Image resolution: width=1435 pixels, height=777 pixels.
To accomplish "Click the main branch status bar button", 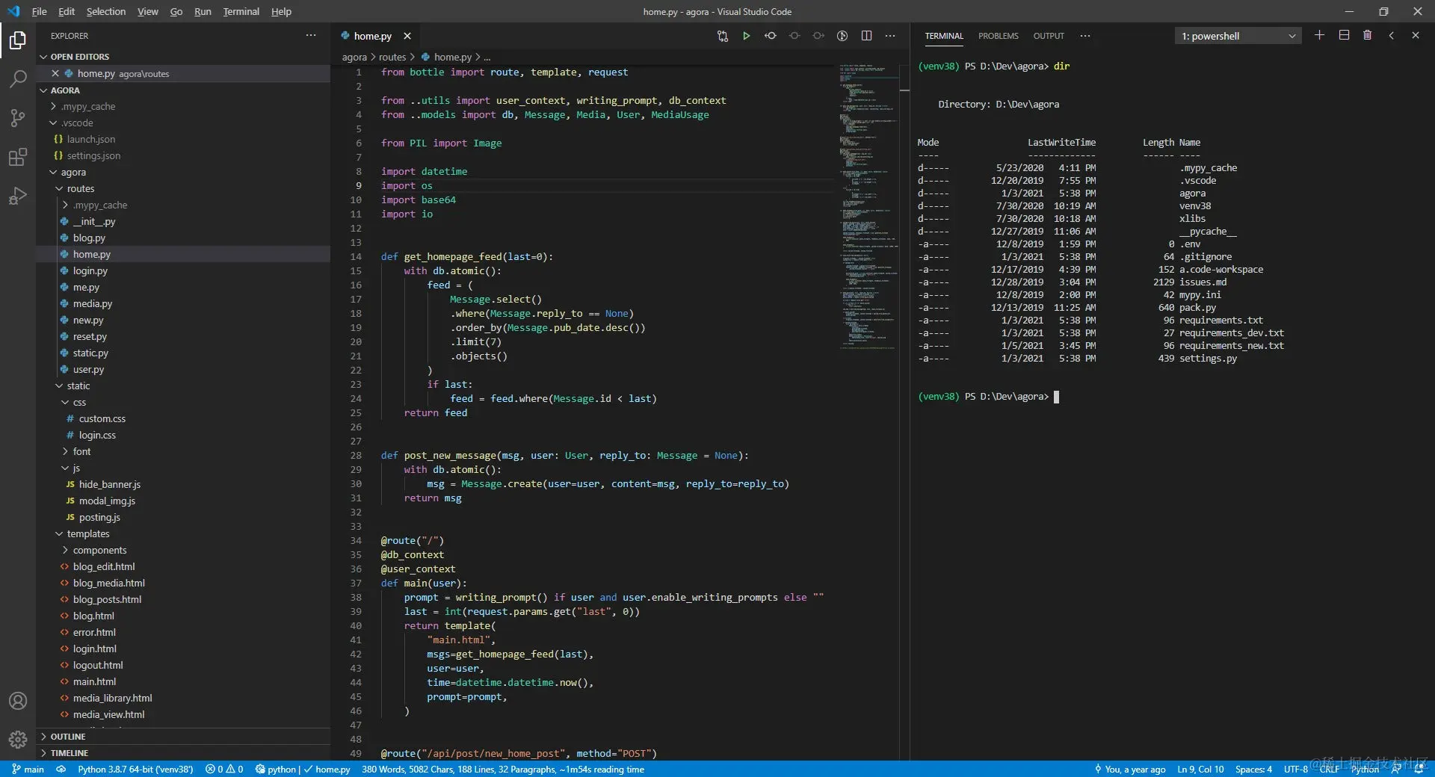I will coord(28,769).
